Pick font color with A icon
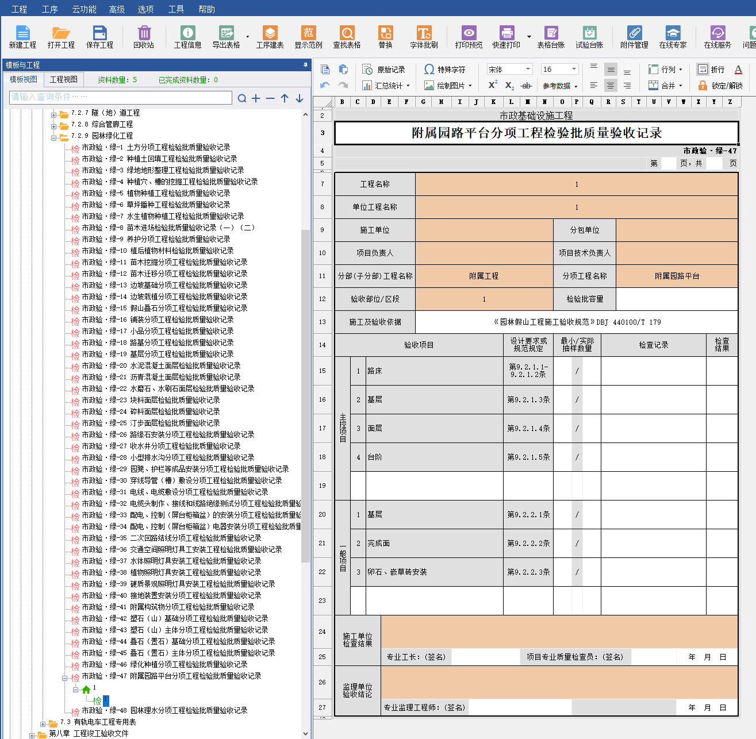Viewport: 756px width, 739px height. [x=738, y=70]
